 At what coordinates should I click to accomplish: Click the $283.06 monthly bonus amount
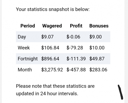98,70
